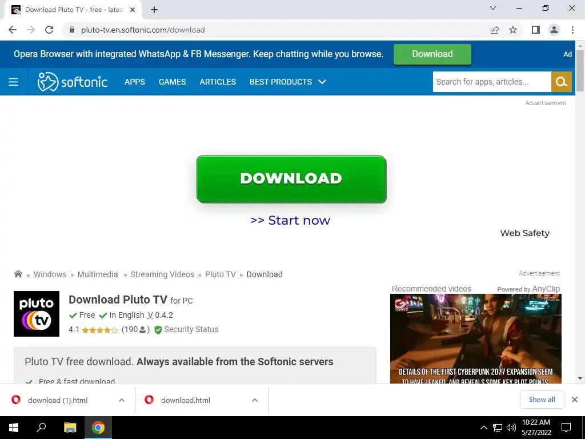Click the scrollbar down arrow
Viewport: 585px width, 439px height.
(x=580, y=378)
